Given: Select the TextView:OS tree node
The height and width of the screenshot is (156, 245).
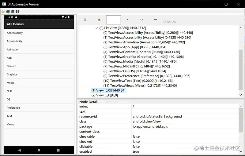Looking at the screenshot, I should click(x=135, y=71).
